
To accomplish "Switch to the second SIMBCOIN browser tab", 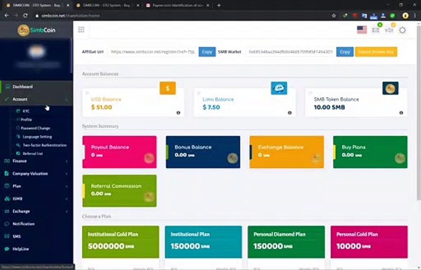I will [x=107, y=5].
